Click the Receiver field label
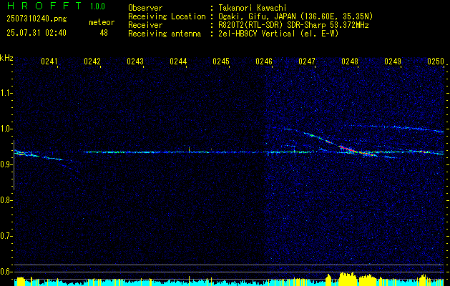 (145, 25)
